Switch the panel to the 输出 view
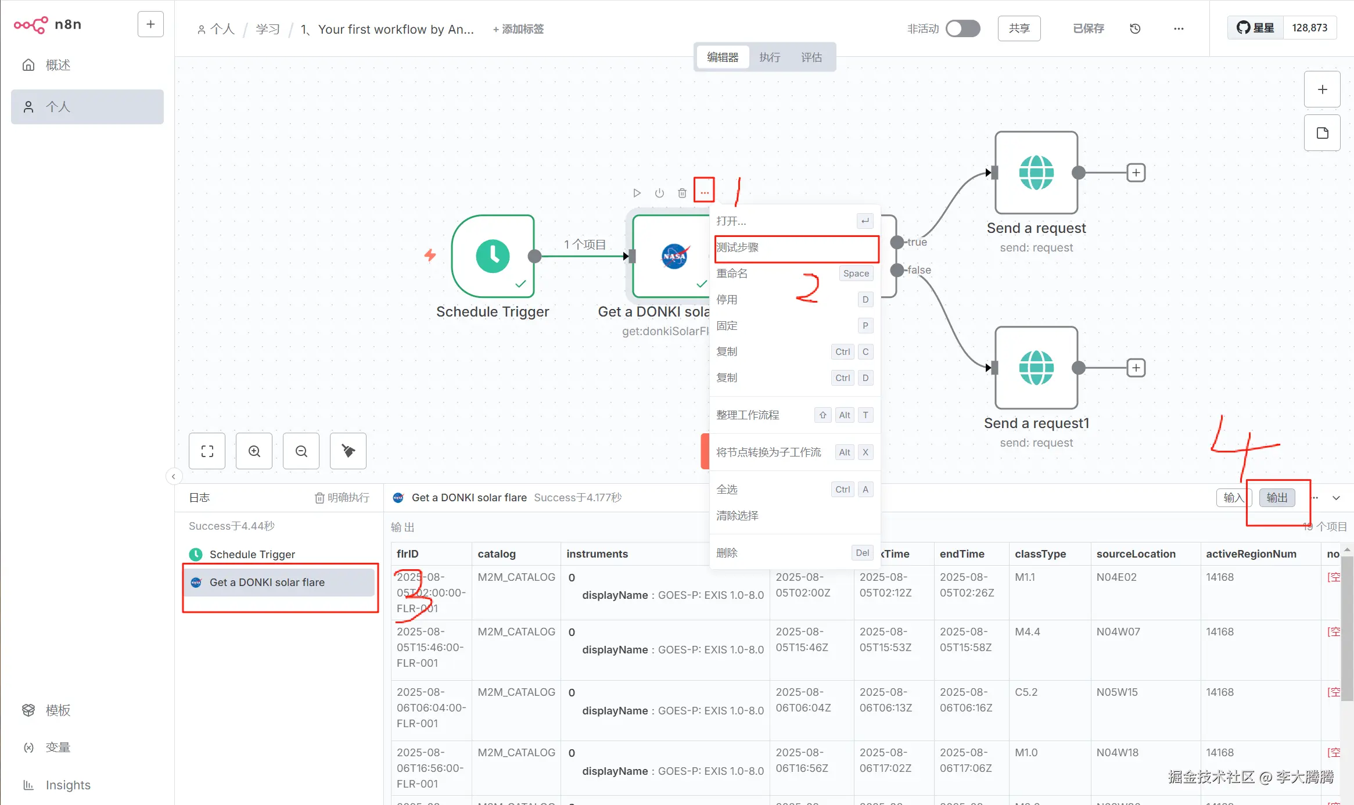The width and height of the screenshot is (1354, 805). (1277, 498)
